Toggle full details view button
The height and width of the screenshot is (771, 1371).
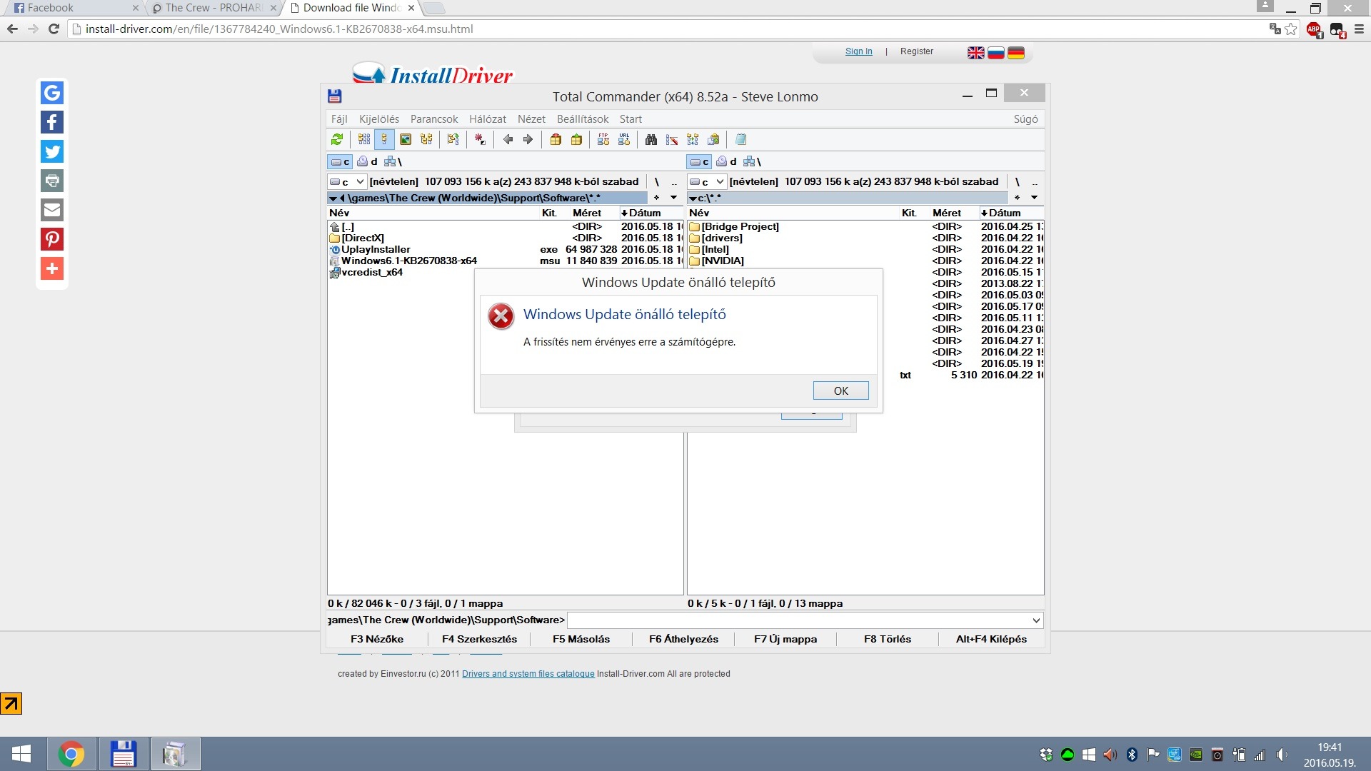tap(384, 140)
